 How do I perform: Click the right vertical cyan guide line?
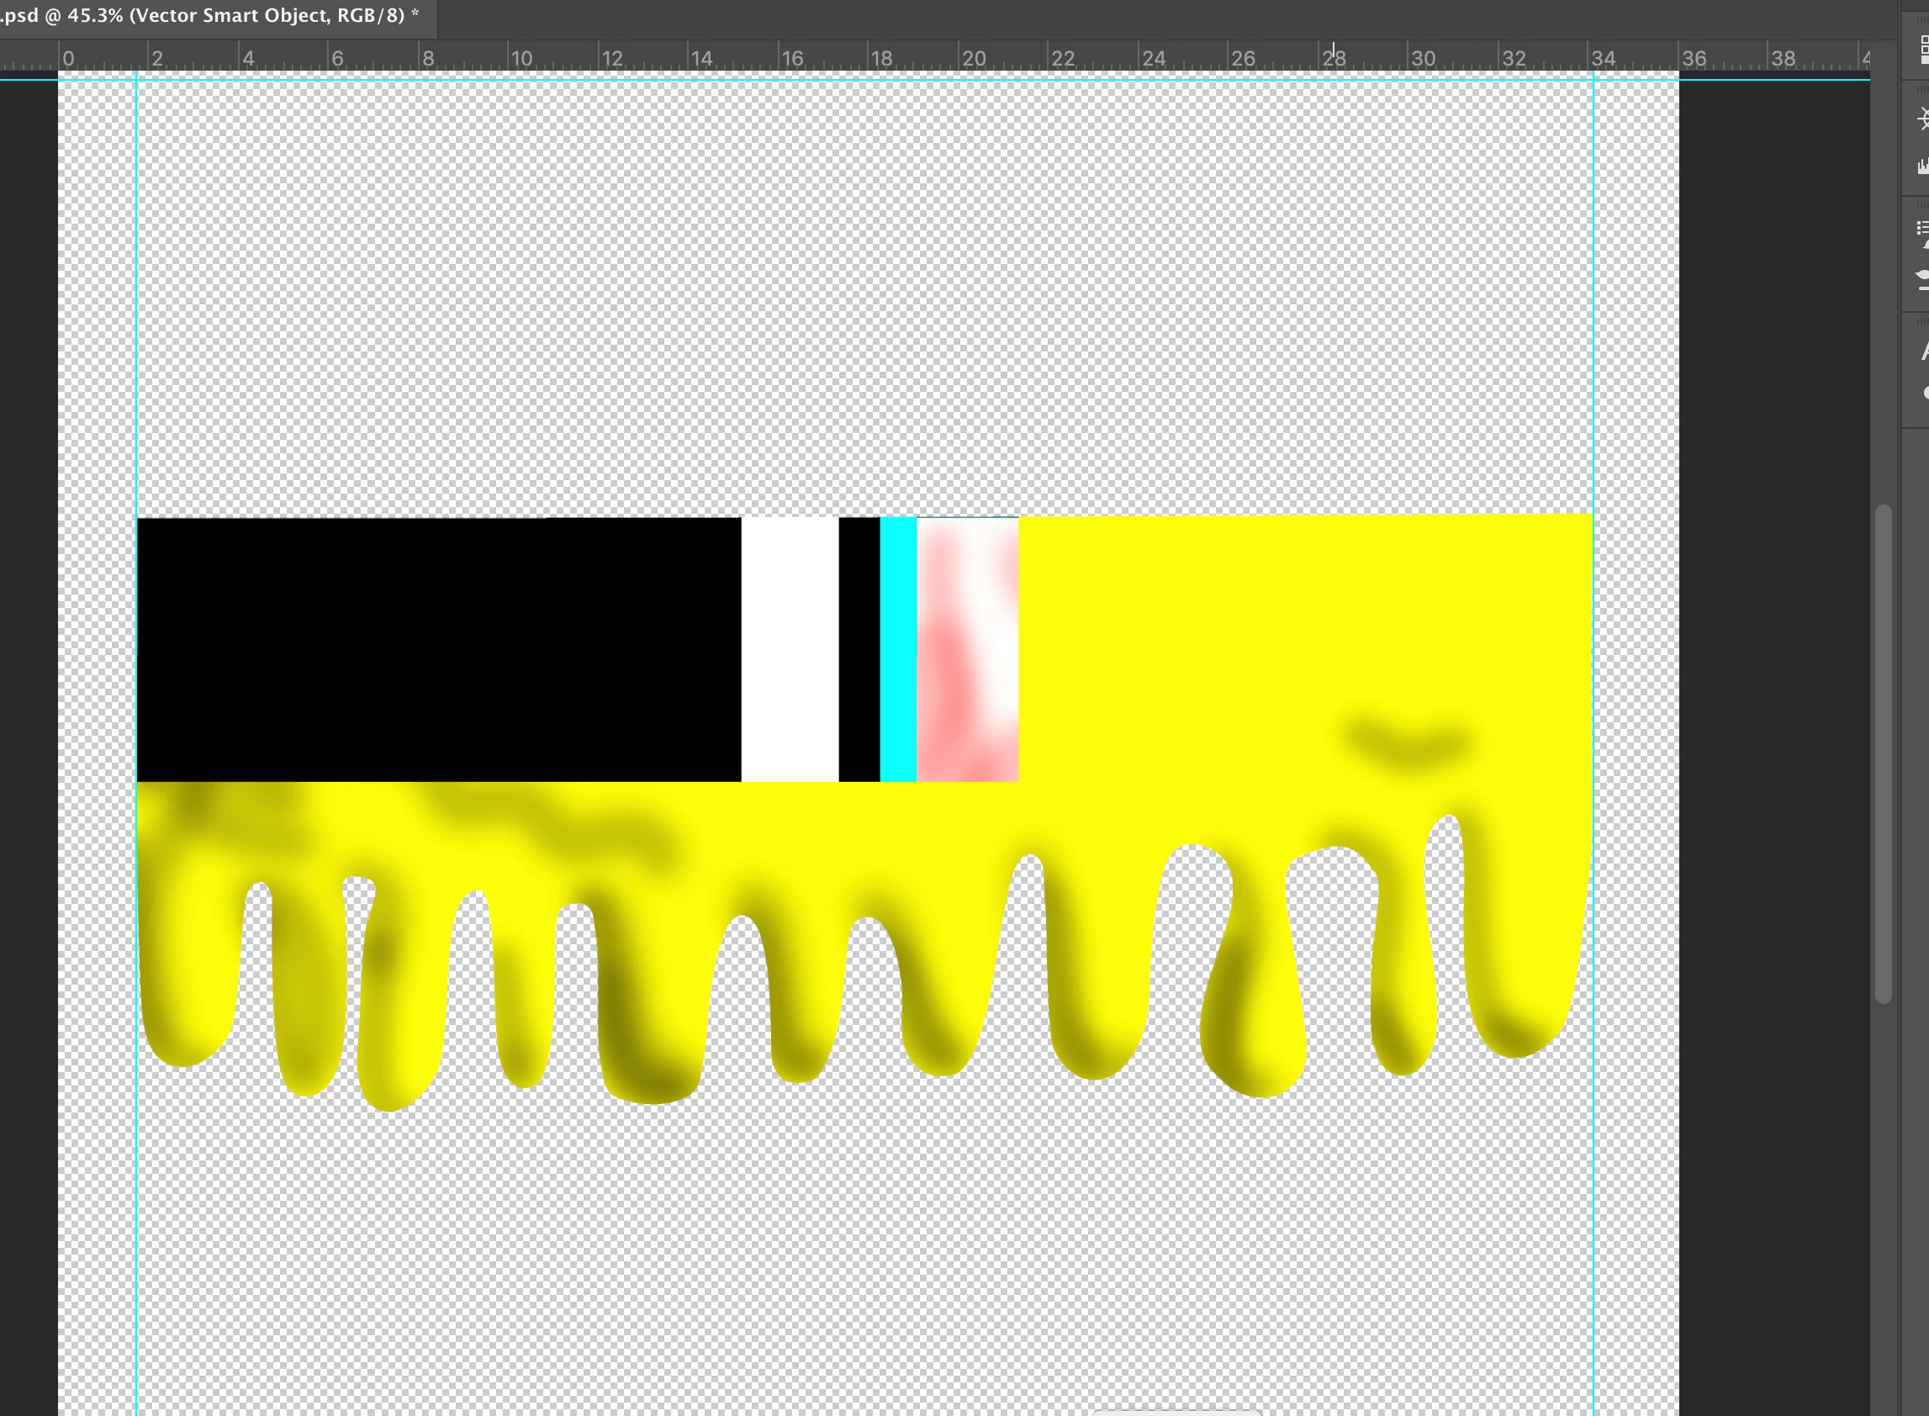click(x=1593, y=300)
